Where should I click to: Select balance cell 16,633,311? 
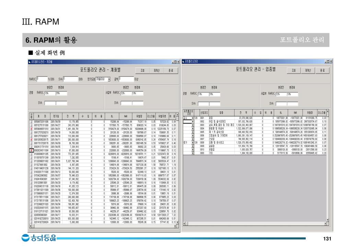point(71,215)
